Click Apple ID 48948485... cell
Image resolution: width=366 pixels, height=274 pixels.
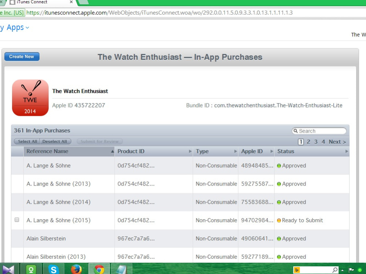point(257,165)
